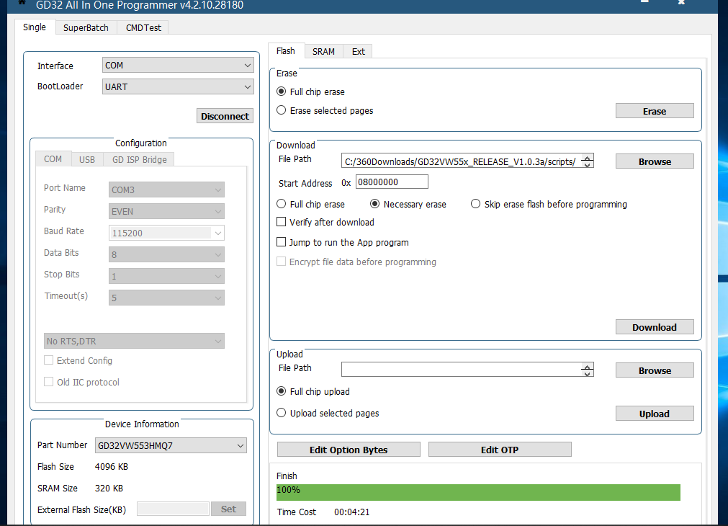This screenshot has height=526, width=728.
Task: Enable Verify after download
Action: coord(282,223)
